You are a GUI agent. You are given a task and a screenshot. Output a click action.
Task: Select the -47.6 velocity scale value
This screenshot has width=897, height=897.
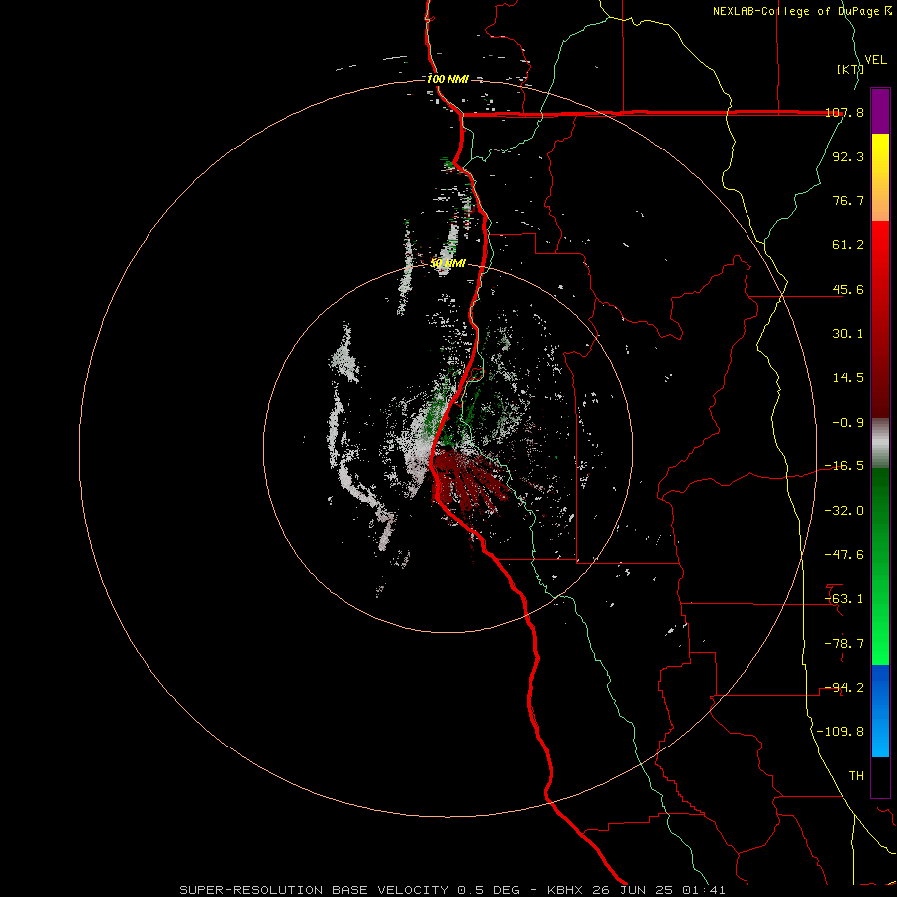click(x=844, y=555)
